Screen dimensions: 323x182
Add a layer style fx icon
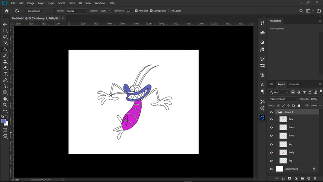point(283,178)
